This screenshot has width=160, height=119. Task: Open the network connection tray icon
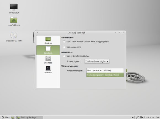(x=137, y=117)
